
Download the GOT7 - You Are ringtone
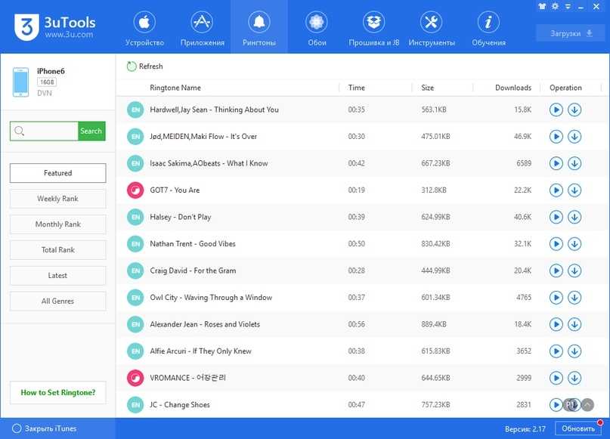(574, 190)
